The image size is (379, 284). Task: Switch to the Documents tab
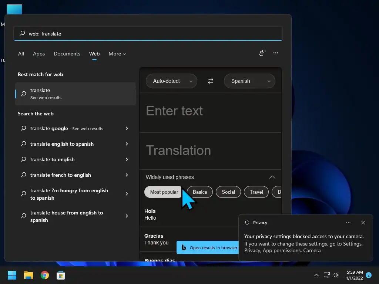(x=67, y=54)
